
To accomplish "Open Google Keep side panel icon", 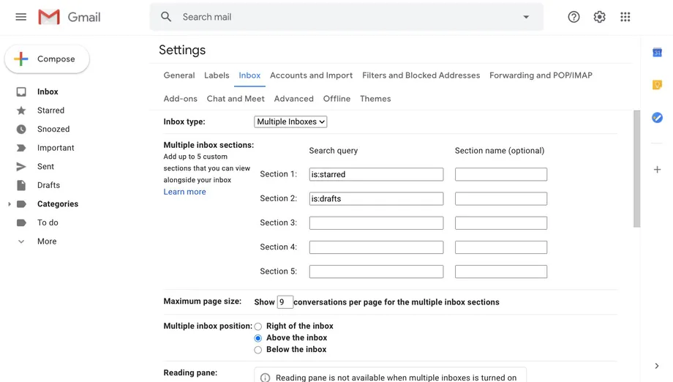I will [x=657, y=85].
